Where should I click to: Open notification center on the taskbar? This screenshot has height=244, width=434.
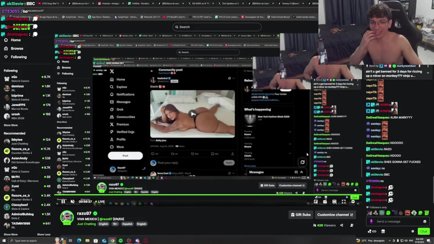(429, 241)
